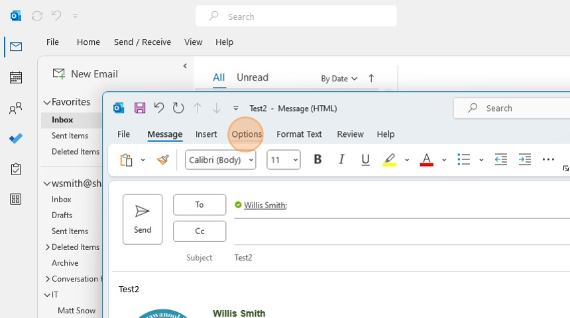Redo in the Test2 message window
Screen dimensions: 570x318
pyautogui.click(x=178, y=108)
